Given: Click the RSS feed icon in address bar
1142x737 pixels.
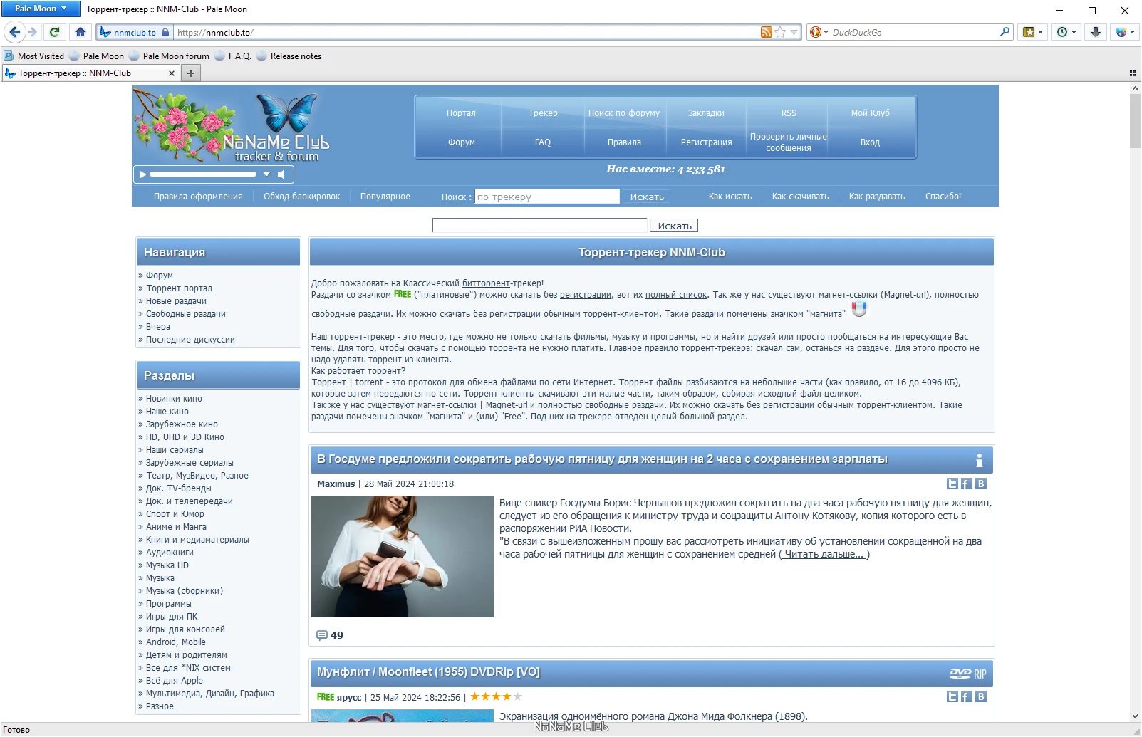Looking at the screenshot, I should pyautogui.click(x=766, y=32).
